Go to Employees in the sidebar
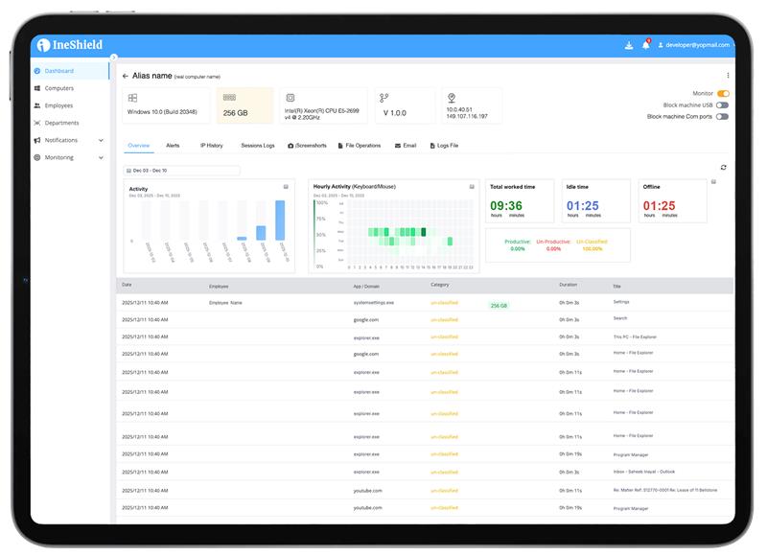 click(x=58, y=105)
